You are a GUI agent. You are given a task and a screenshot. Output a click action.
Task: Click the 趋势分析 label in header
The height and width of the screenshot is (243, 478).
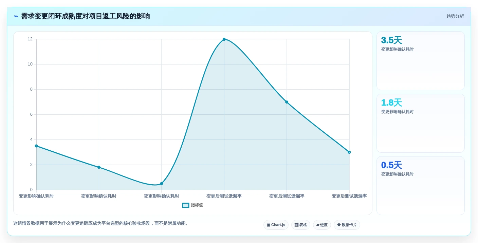(x=455, y=16)
